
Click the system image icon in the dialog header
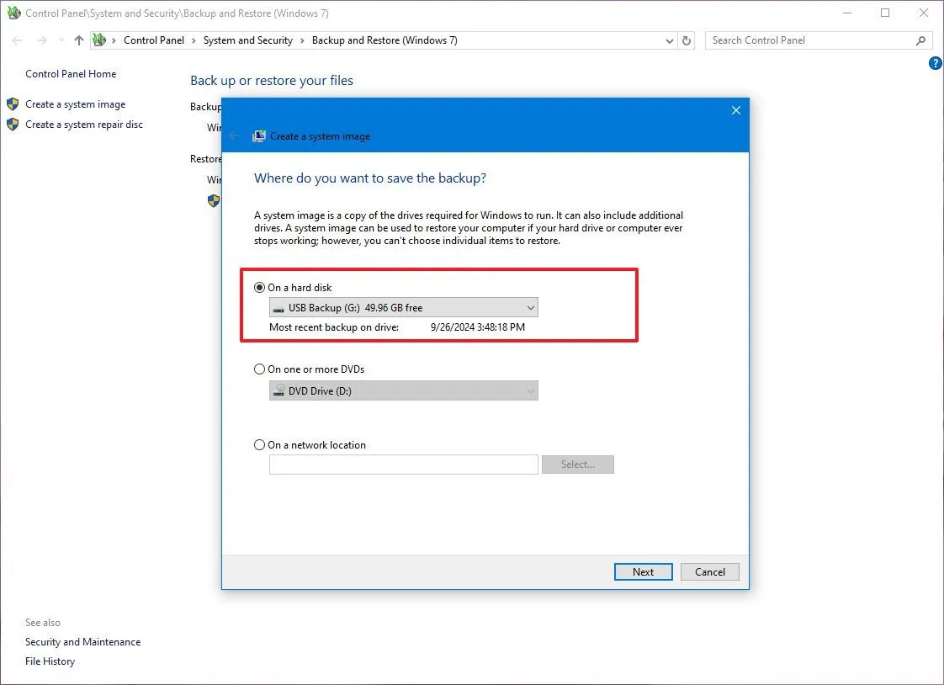click(258, 135)
